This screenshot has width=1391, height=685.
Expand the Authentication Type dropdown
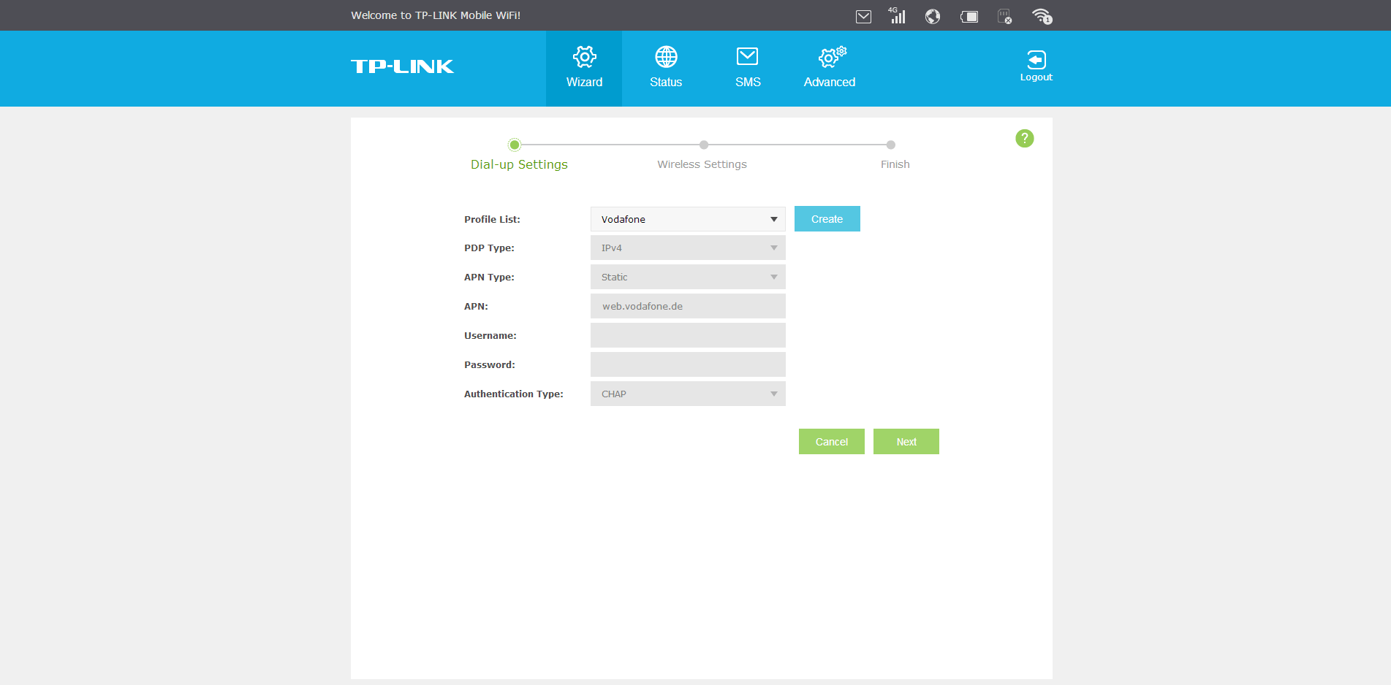pos(688,394)
